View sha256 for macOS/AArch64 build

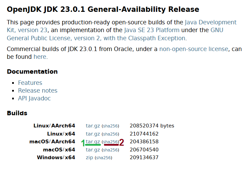pos(110,142)
